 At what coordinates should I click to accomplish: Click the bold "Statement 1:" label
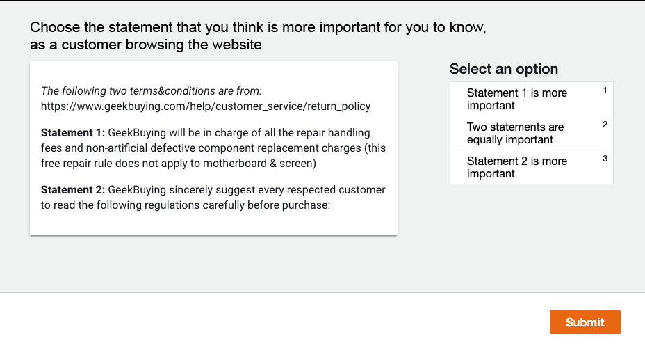73,132
